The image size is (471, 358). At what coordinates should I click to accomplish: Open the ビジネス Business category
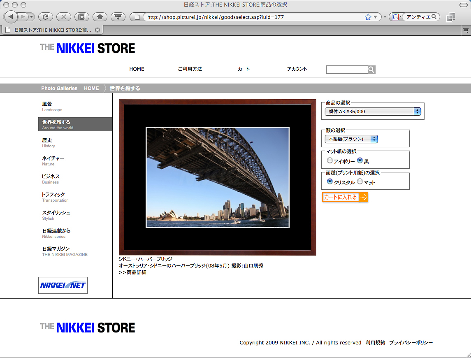pos(51,179)
